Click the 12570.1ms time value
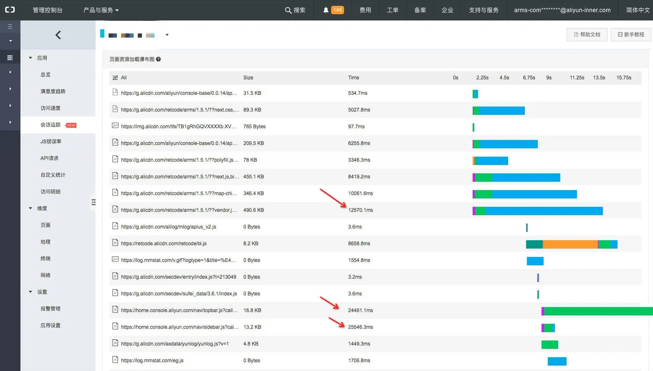The height and width of the screenshot is (371, 653). [360, 210]
